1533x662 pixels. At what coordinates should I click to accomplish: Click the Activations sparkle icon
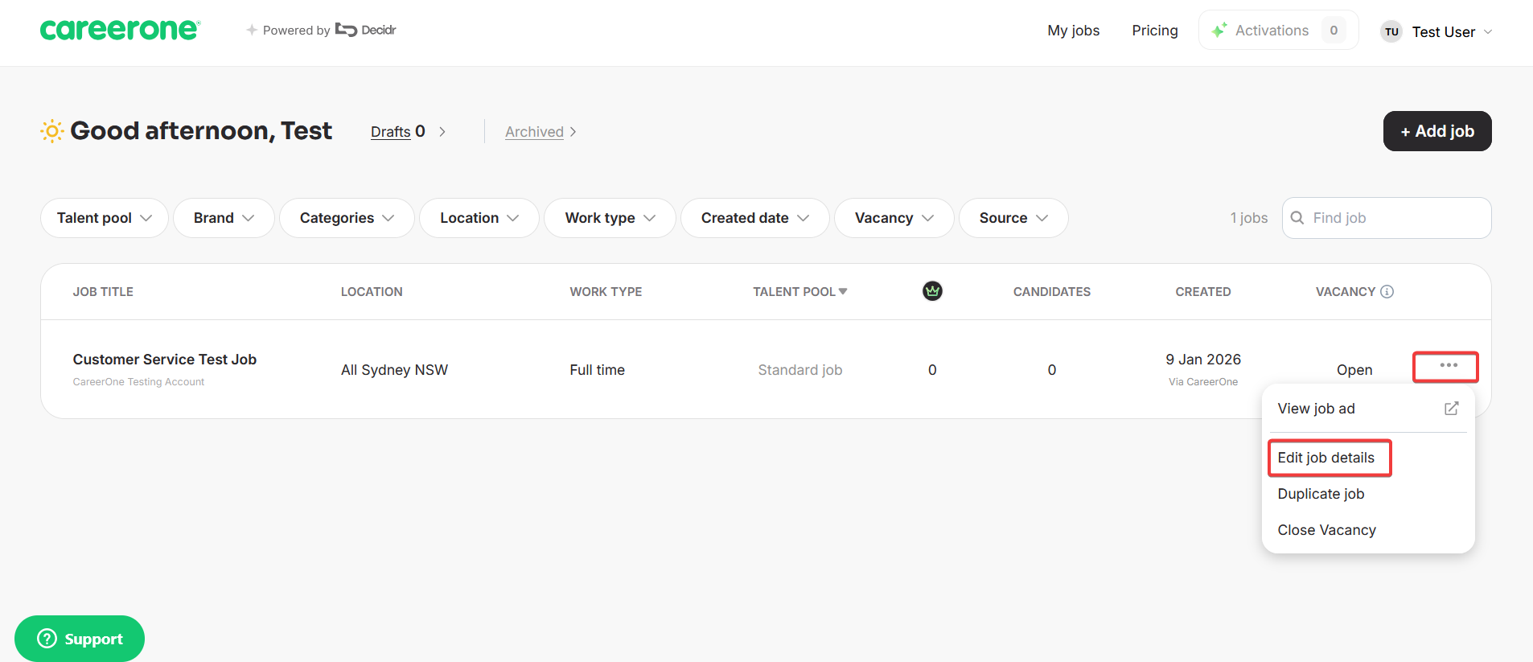click(1219, 30)
